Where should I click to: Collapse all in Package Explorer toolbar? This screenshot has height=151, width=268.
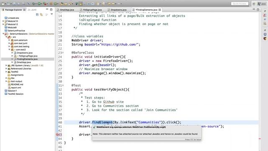pyautogui.click(x=37, y=15)
